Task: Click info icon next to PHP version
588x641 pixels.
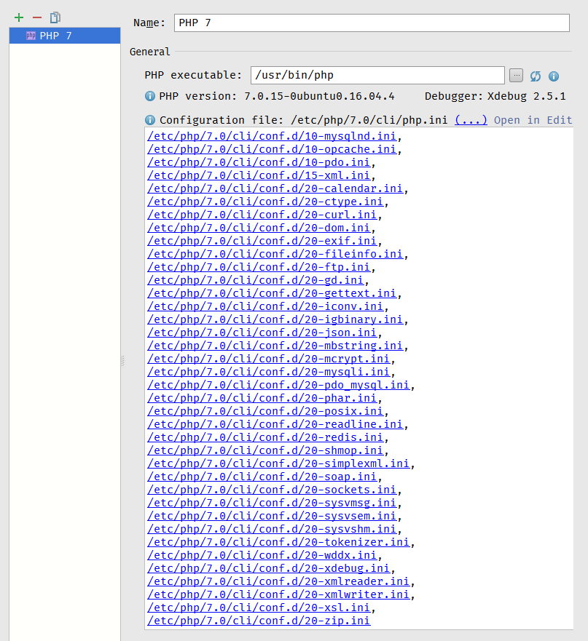Action: [150, 96]
